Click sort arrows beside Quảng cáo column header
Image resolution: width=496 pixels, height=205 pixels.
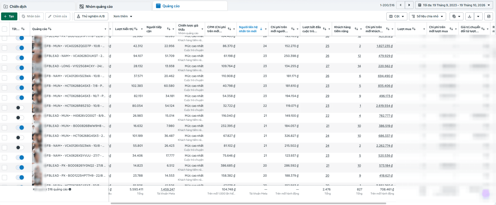coord(50,29)
